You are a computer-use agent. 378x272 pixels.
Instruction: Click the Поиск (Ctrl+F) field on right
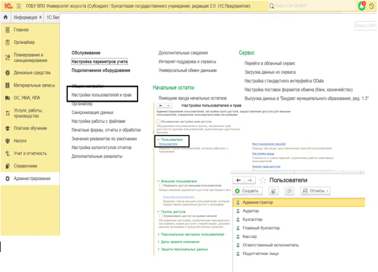click(366, 26)
